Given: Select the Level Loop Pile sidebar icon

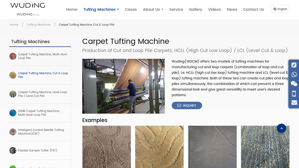Looking at the screenshot, I should (13, 94).
